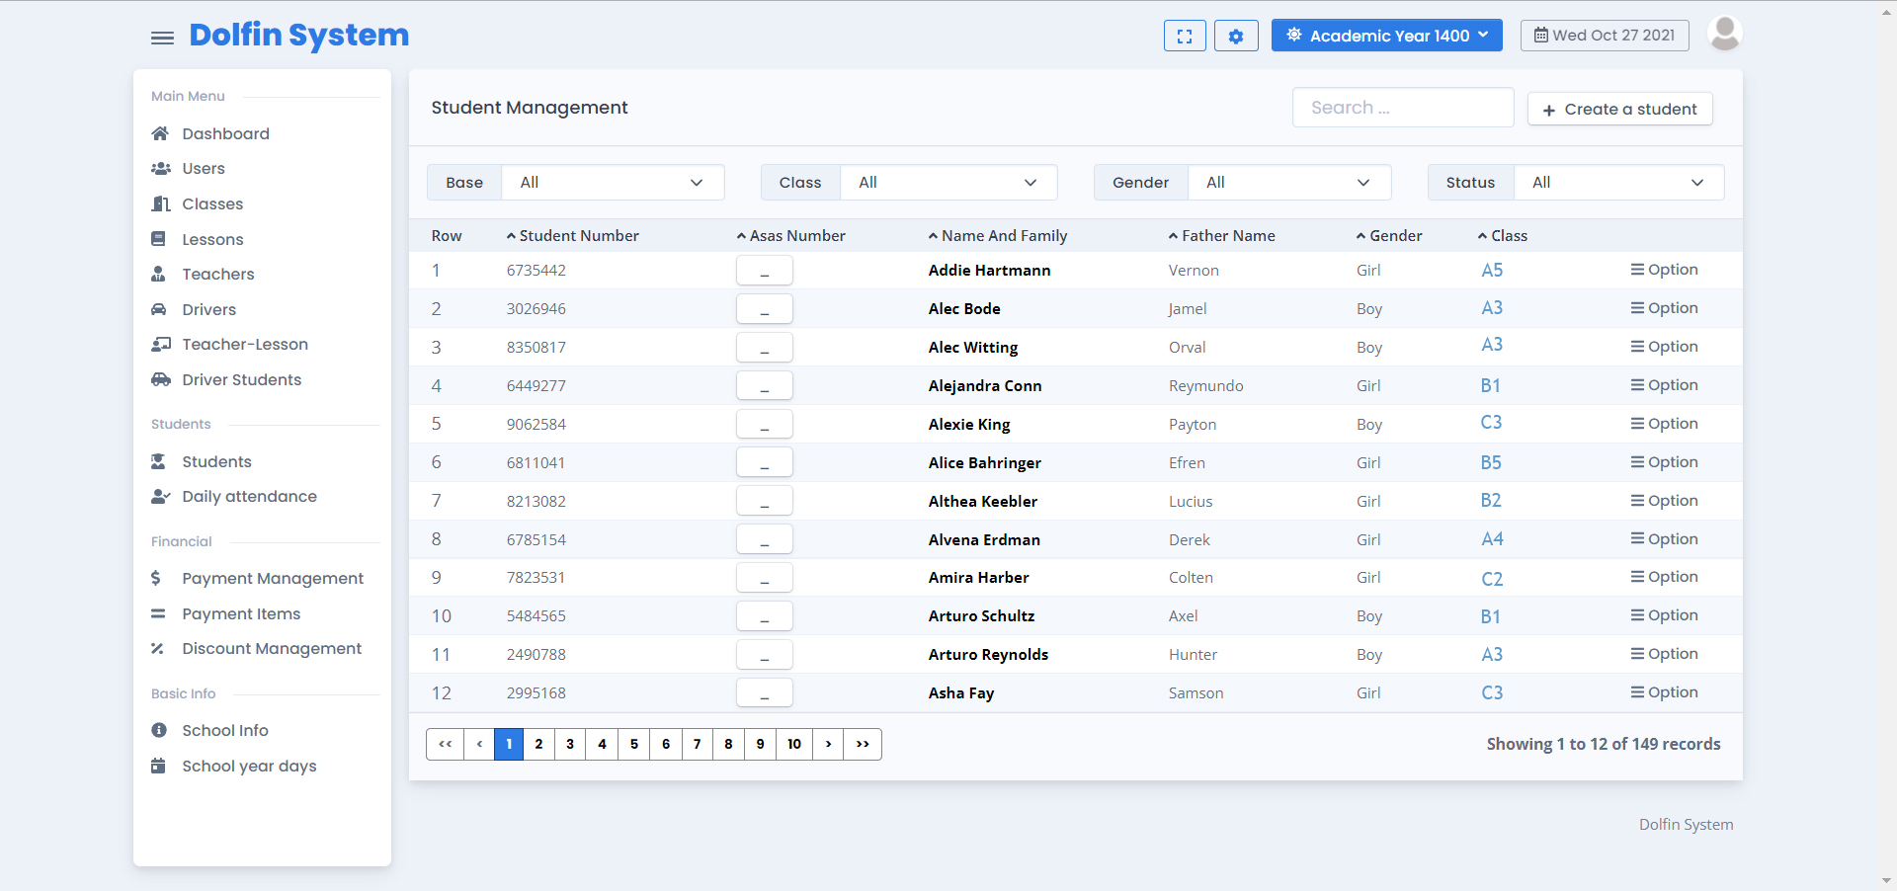The image size is (1897, 891).
Task: Toggle the hamburger sidebar menu icon
Action: 162,38
